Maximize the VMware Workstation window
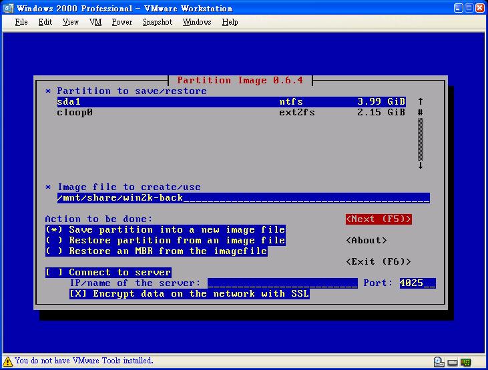Screen dimensions: 488x370 click(469, 8)
